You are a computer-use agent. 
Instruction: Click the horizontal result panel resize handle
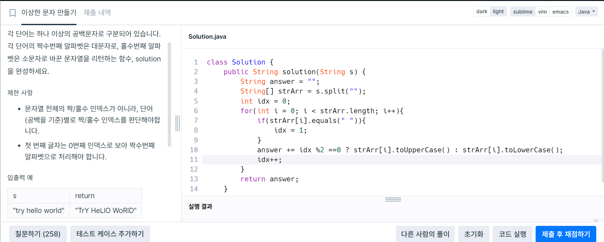click(393, 199)
